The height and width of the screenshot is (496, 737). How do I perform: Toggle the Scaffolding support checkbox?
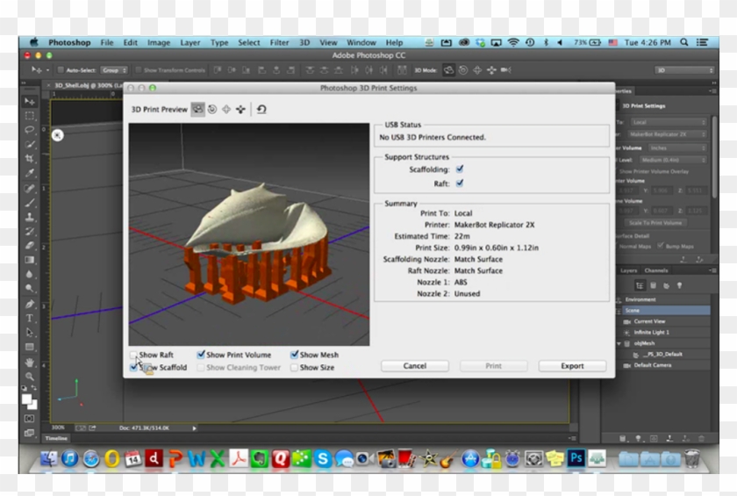pos(460,169)
